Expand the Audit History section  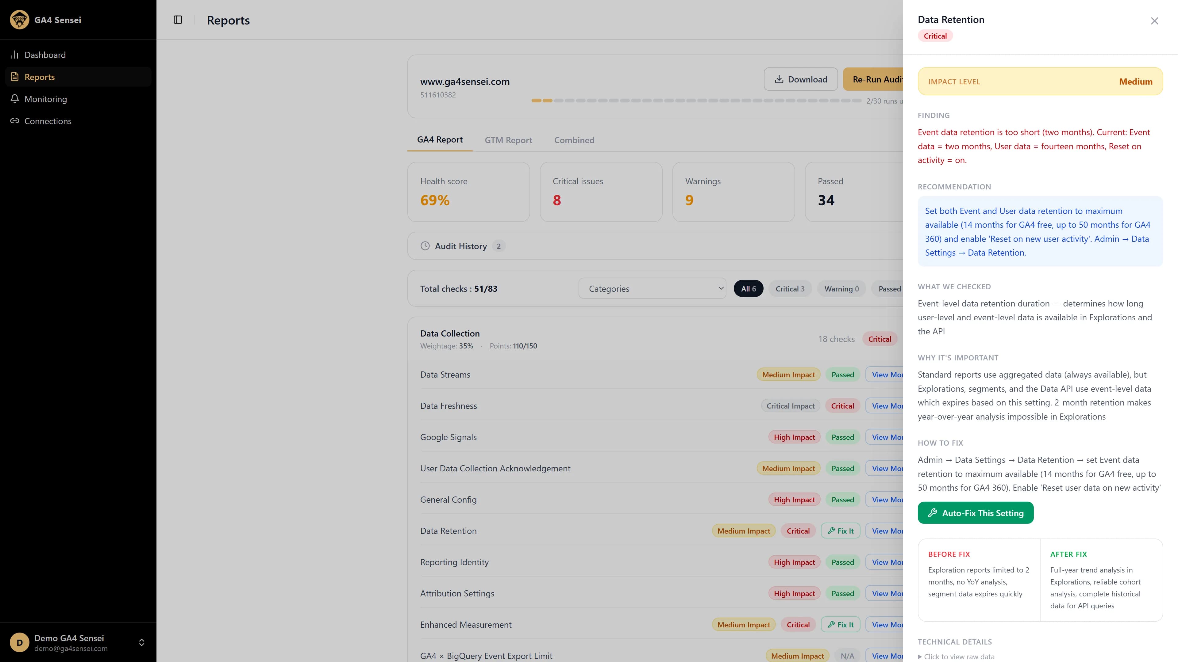pos(655,246)
